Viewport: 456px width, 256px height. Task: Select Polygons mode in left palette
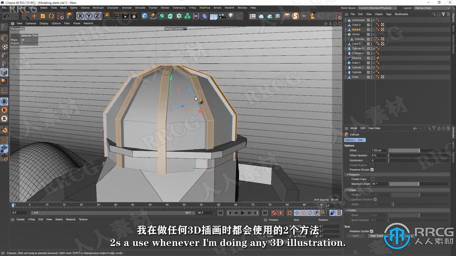point(4,73)
